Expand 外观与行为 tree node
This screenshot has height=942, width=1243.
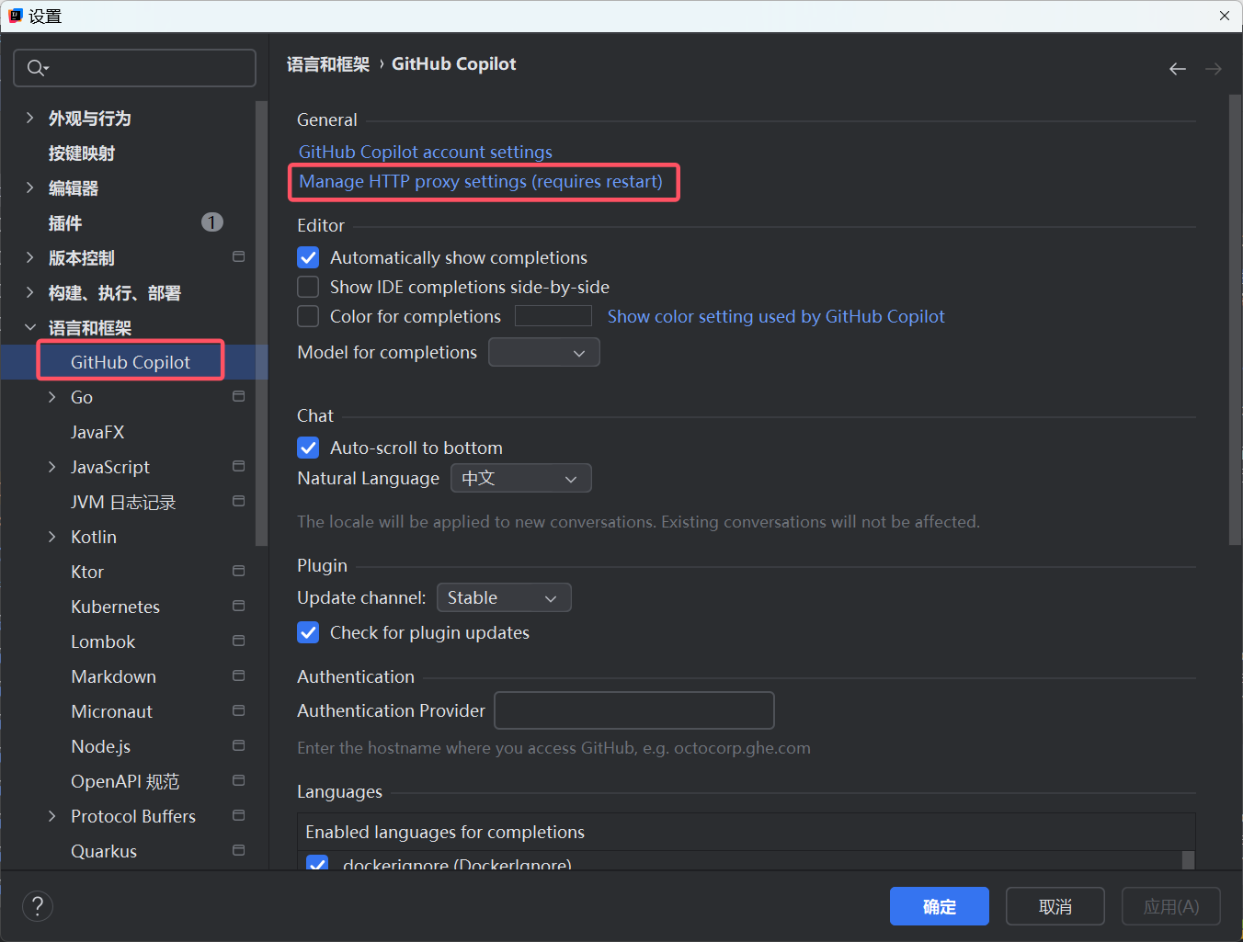30,118
